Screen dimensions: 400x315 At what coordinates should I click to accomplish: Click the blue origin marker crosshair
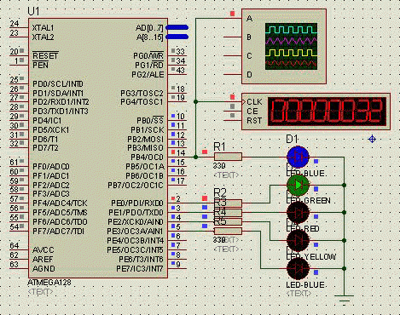(x=372, y=139)
